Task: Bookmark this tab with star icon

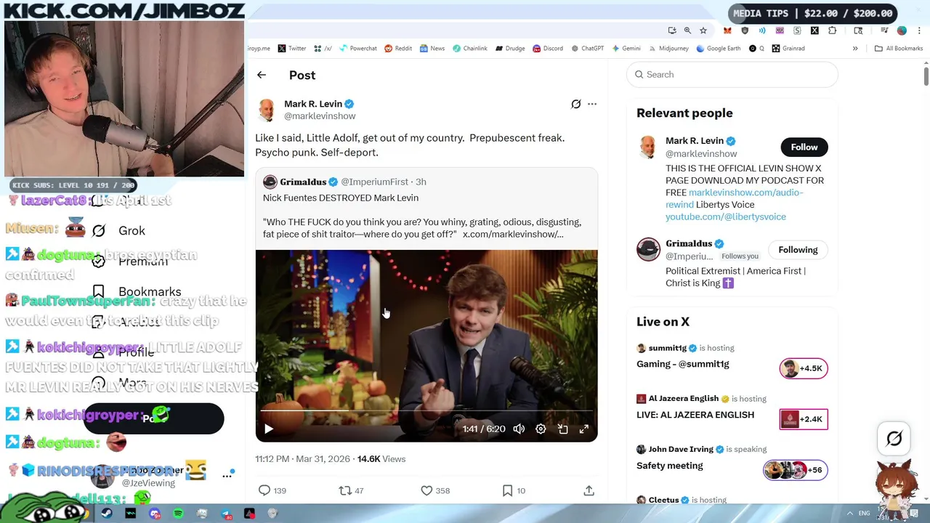Action: point(703,31)
